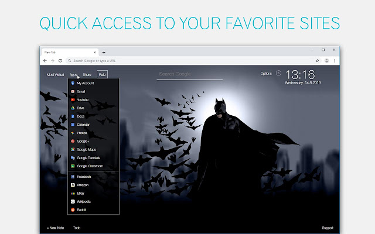Screen dimensions: 375x234
Task: Click the Ebay icon in Apps list
Action: [73, 194]
